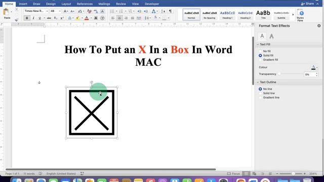Click English (United States) language indicator

pyautogui.click(x=61, y=174)
